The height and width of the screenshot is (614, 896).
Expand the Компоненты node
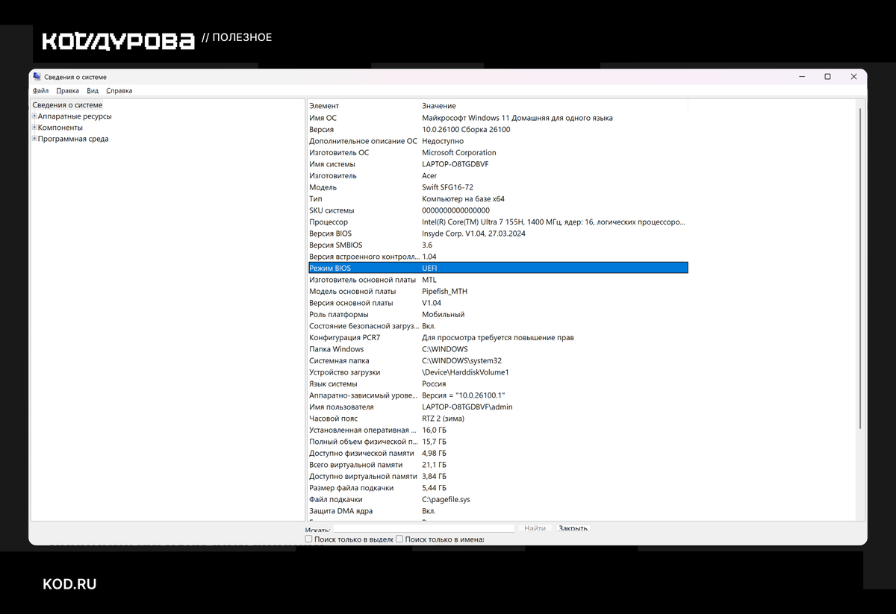pyautogui.click(x=34, y=128)
